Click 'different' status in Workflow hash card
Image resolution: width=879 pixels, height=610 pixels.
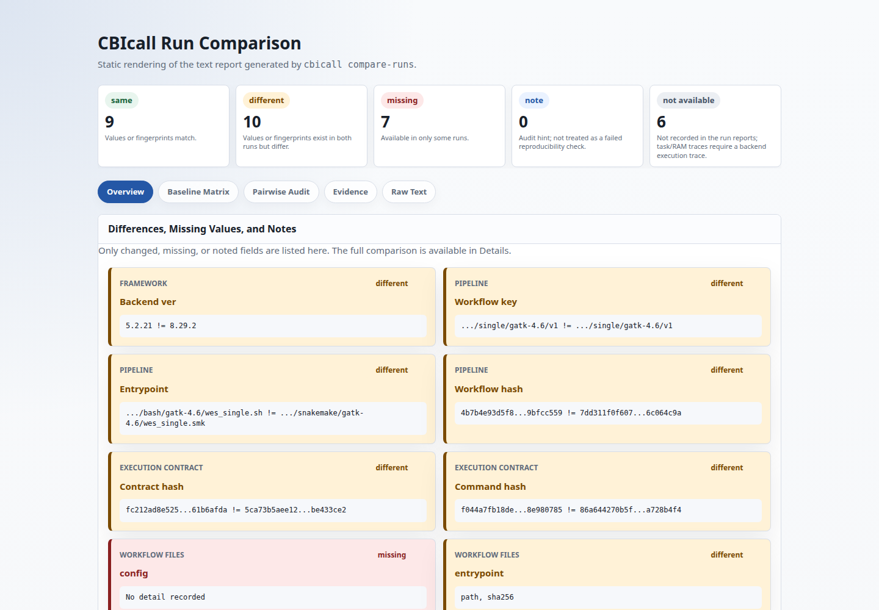[727, 370]
